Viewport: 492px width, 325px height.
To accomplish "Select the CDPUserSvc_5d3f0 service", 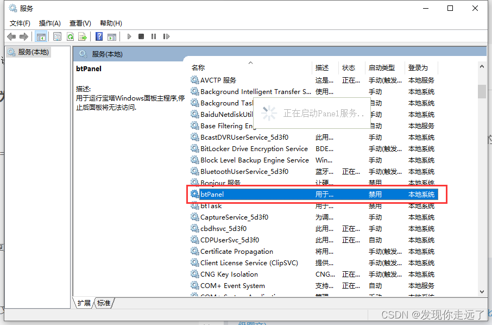I will (314, 240).
